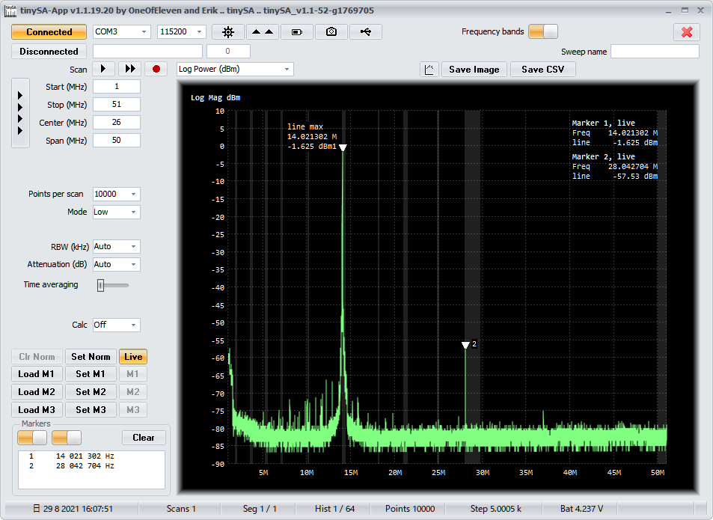Click the M3 memory button
Screen dimensions: 713x520
(132, 410)
